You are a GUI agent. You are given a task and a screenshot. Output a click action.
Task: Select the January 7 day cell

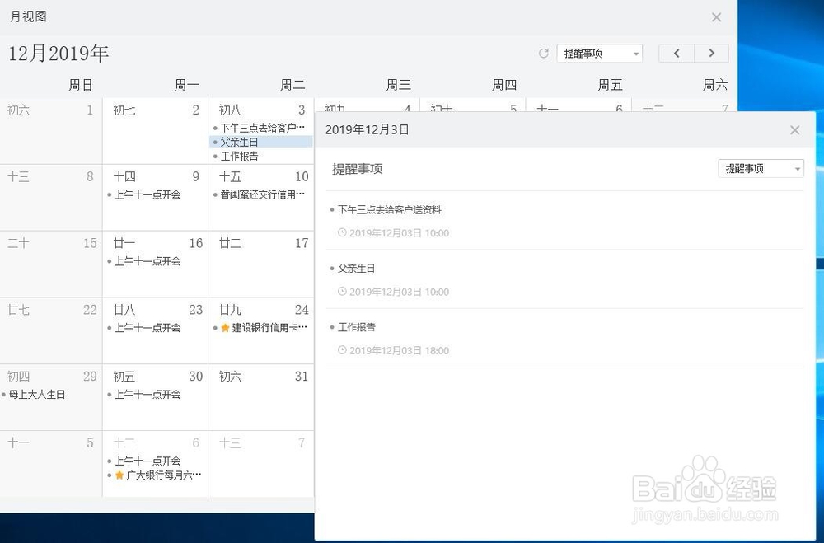coord(261,464)
